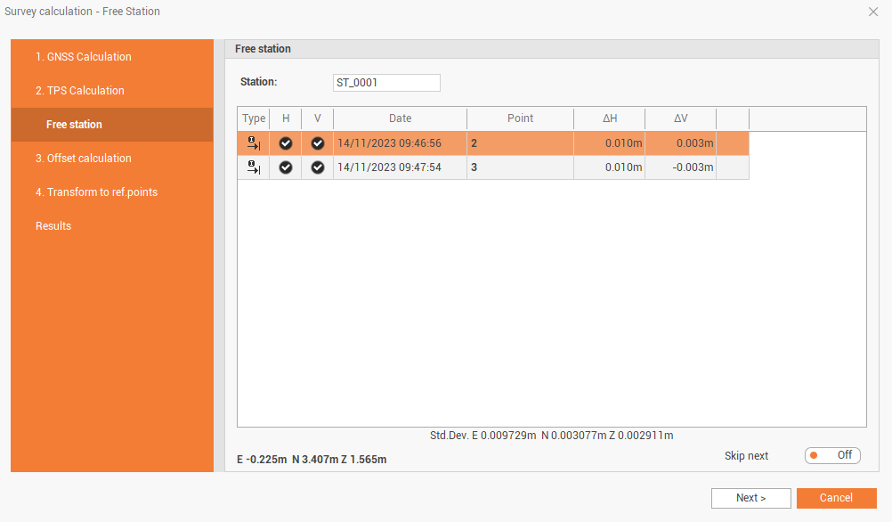892x522 pixels.
Task: Open 3. Offset calculation step
Action: [x=84, y=159]
